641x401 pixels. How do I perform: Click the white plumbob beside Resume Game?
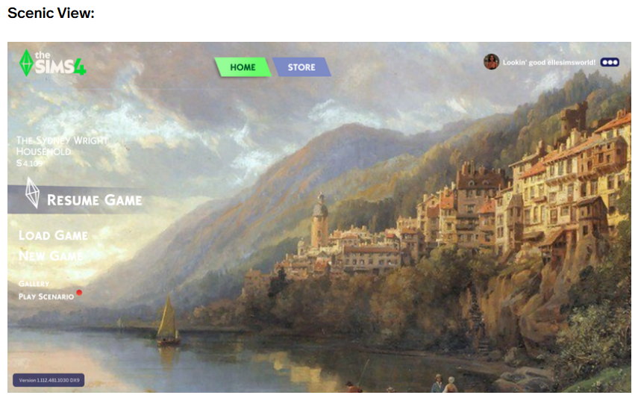(32, 193)
